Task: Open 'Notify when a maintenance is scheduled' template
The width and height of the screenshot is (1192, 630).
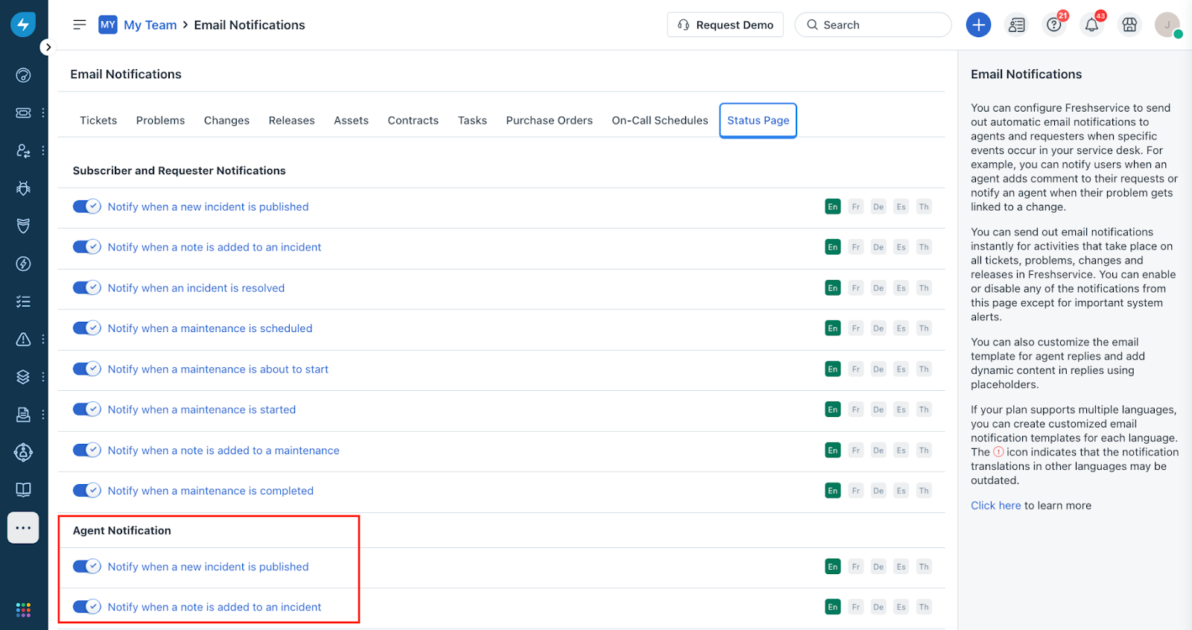Action: point(210,328)
